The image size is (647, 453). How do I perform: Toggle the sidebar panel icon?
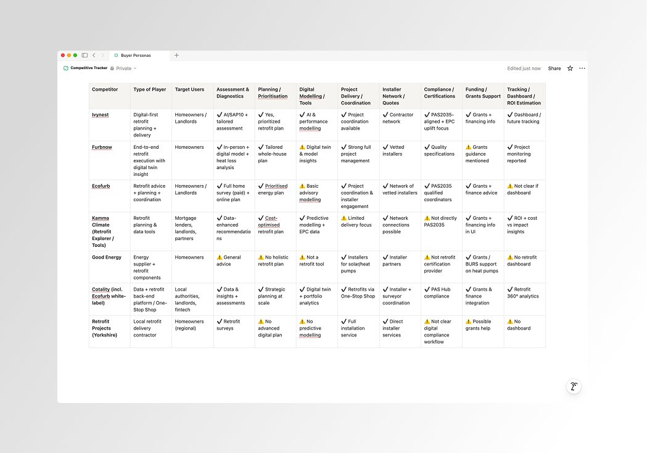click(x=84, y=55)
